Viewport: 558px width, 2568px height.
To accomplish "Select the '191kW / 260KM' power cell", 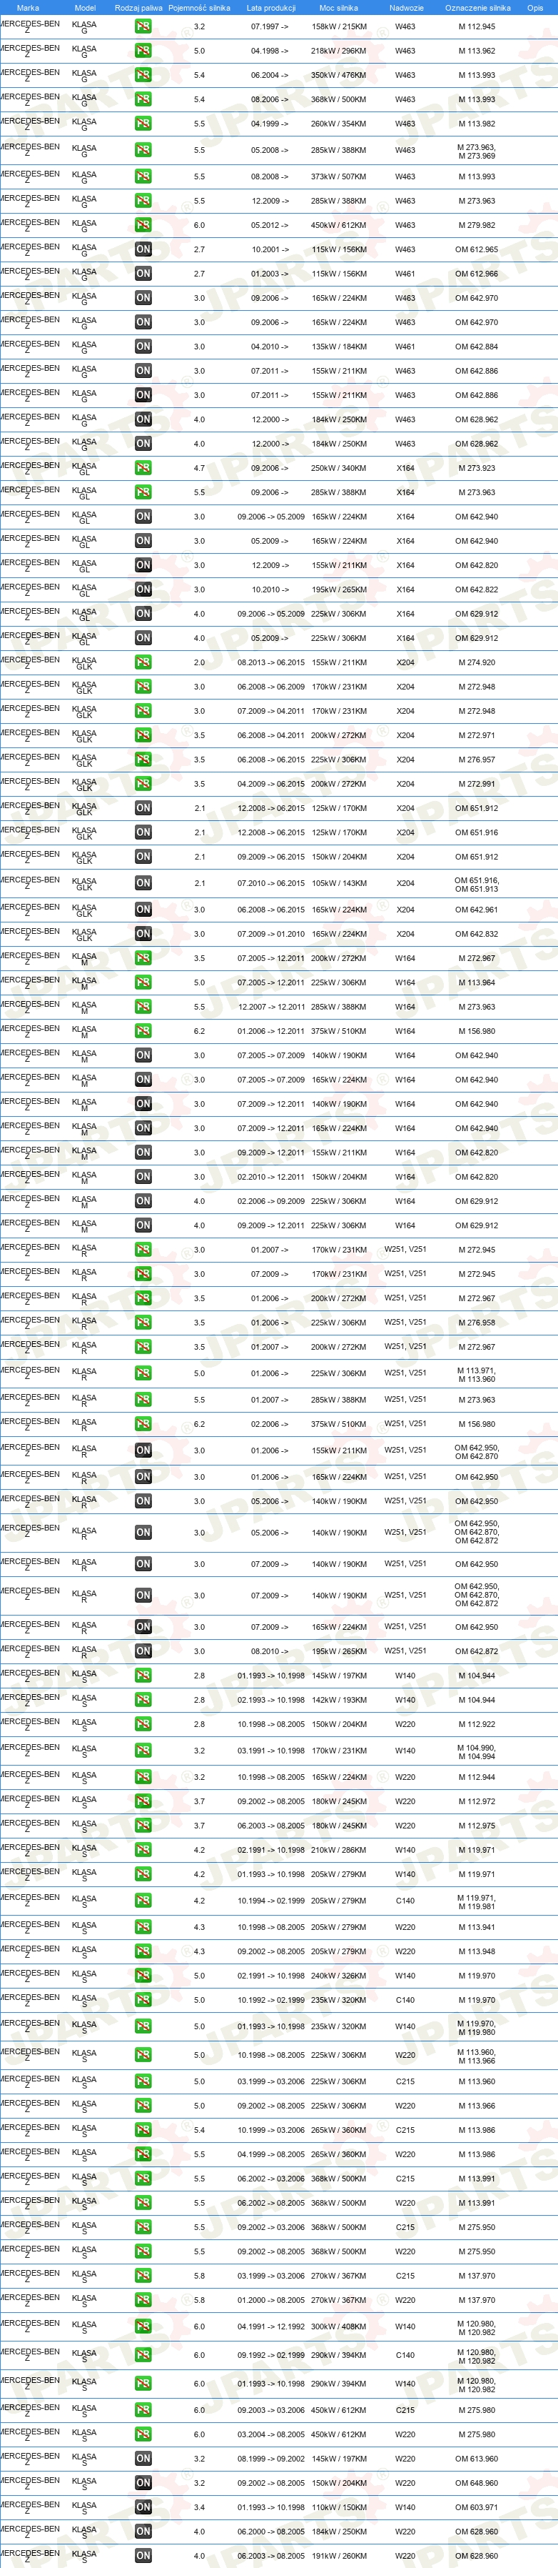I will 339,2556.
